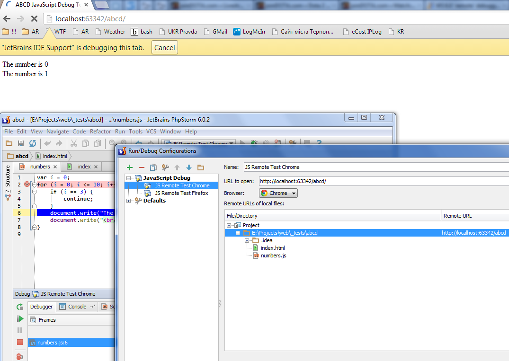Open the Browser dropdown showing Chrome
This screenshot has width=509, height=361.
tap(278, 193)
